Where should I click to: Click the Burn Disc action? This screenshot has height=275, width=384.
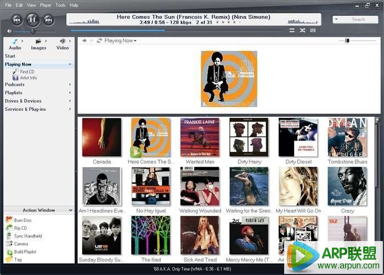click(19, 220)
